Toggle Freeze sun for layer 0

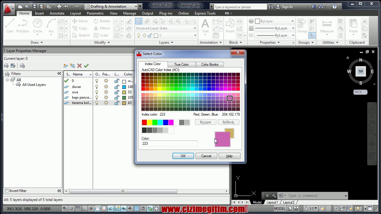106,81
